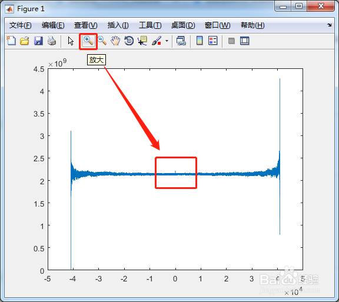Click the Figure 1 window title text
The width and height of the screenshot is (339, 302).
click(31, 9)
